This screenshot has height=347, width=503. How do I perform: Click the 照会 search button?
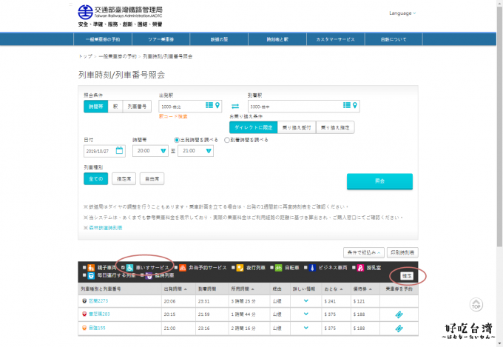(x=379, y=181)
